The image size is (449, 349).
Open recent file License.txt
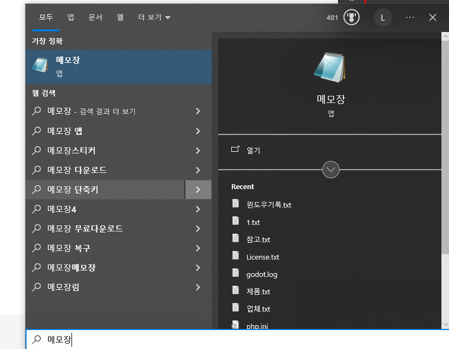[x=263, y=257]
